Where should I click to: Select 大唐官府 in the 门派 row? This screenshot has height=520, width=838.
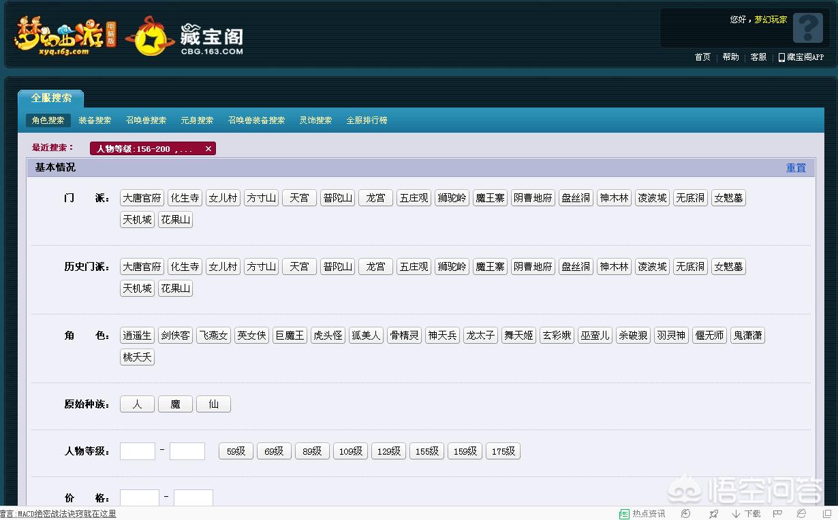click(x=142, y=198)
